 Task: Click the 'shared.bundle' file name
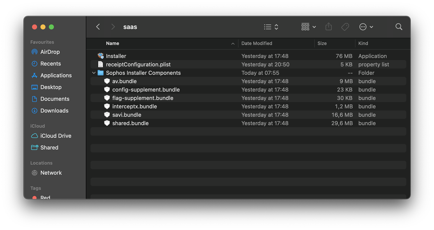click(x=131, y=123)
